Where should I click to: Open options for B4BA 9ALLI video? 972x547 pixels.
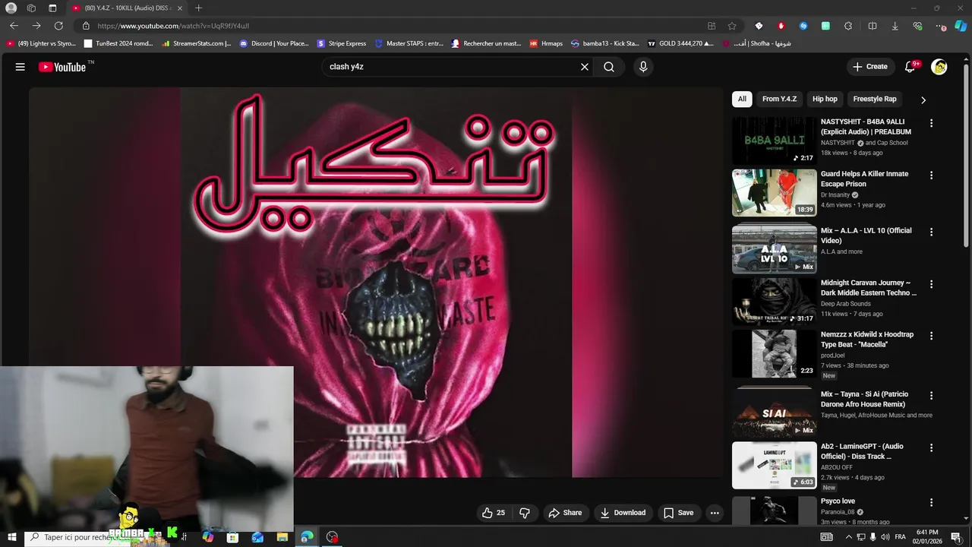(x=931, y=123)
